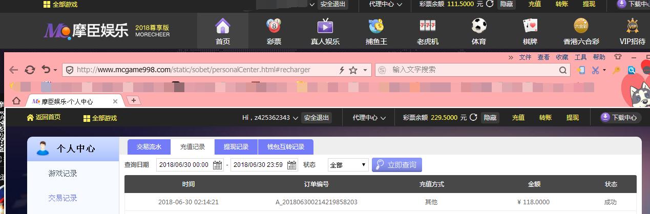The width and height of the screenshot is (650, 214).
Task: Open the 棋牌 playing cards icon
Action: [x=530, y=26]
